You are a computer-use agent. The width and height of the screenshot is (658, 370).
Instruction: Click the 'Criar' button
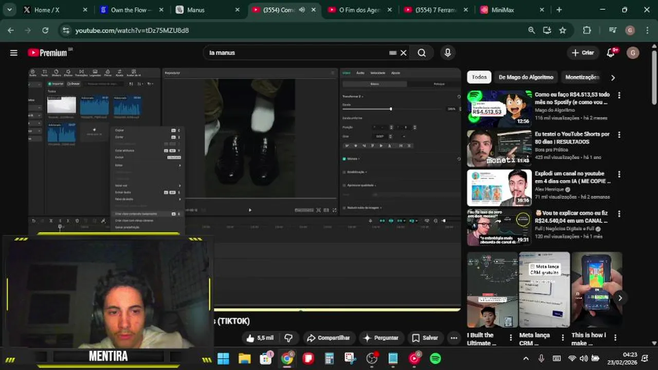[583, 52]
